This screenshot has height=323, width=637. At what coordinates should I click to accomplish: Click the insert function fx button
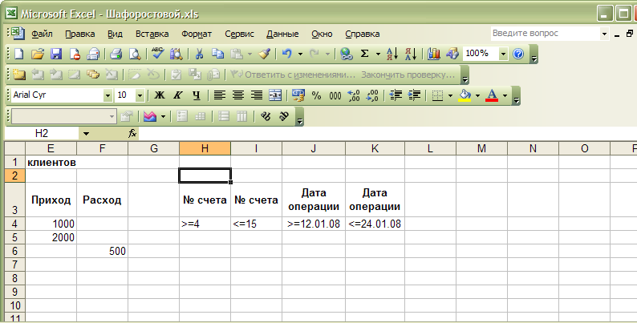pyautogui.click(x=132, y=134)
